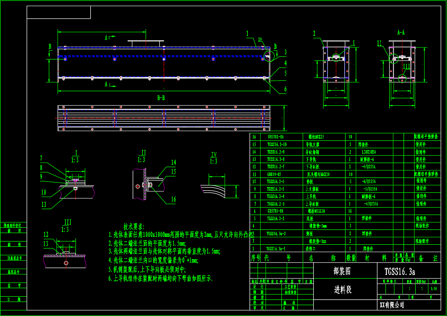The image size is (447, 316).
Task: Click TGSS16.2-10 code in parts list
Action: [277, 144]
